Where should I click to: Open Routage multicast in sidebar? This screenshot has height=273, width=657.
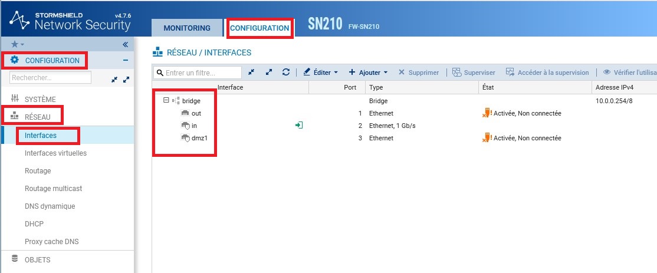[53, 189]
